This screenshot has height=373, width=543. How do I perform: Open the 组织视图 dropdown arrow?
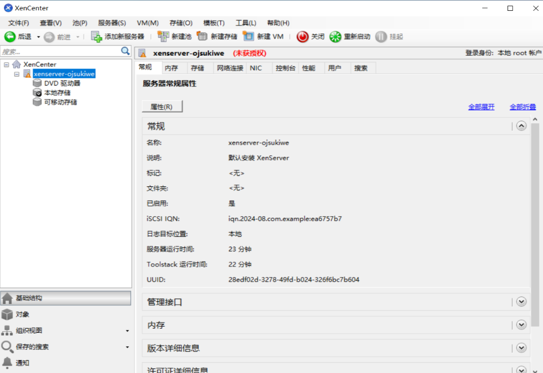(127, 331)
